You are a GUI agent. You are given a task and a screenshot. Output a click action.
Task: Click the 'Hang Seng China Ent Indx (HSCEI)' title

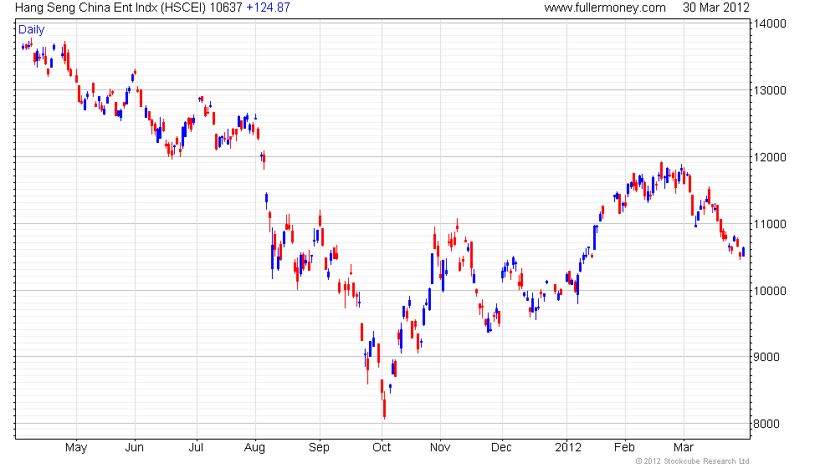(x=110, y=8)
